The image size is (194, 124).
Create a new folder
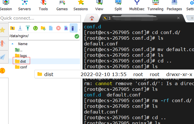tap(43, 28)
